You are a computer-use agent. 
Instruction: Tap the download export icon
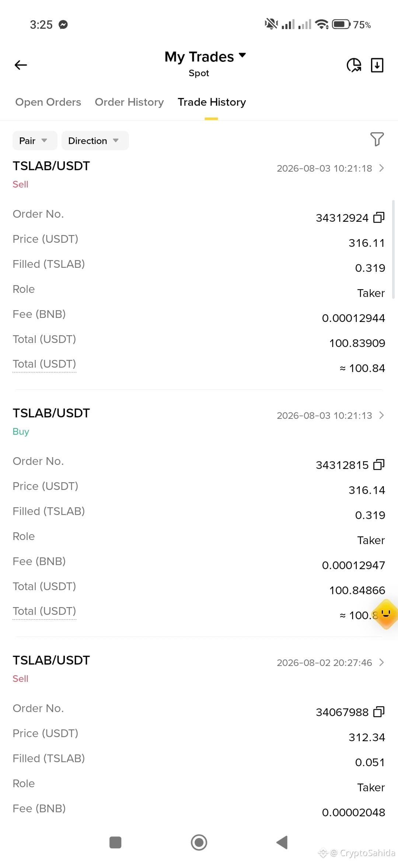click(377, 65)
